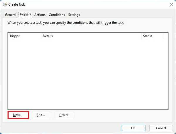Cancel the task creation

(161, 128)
